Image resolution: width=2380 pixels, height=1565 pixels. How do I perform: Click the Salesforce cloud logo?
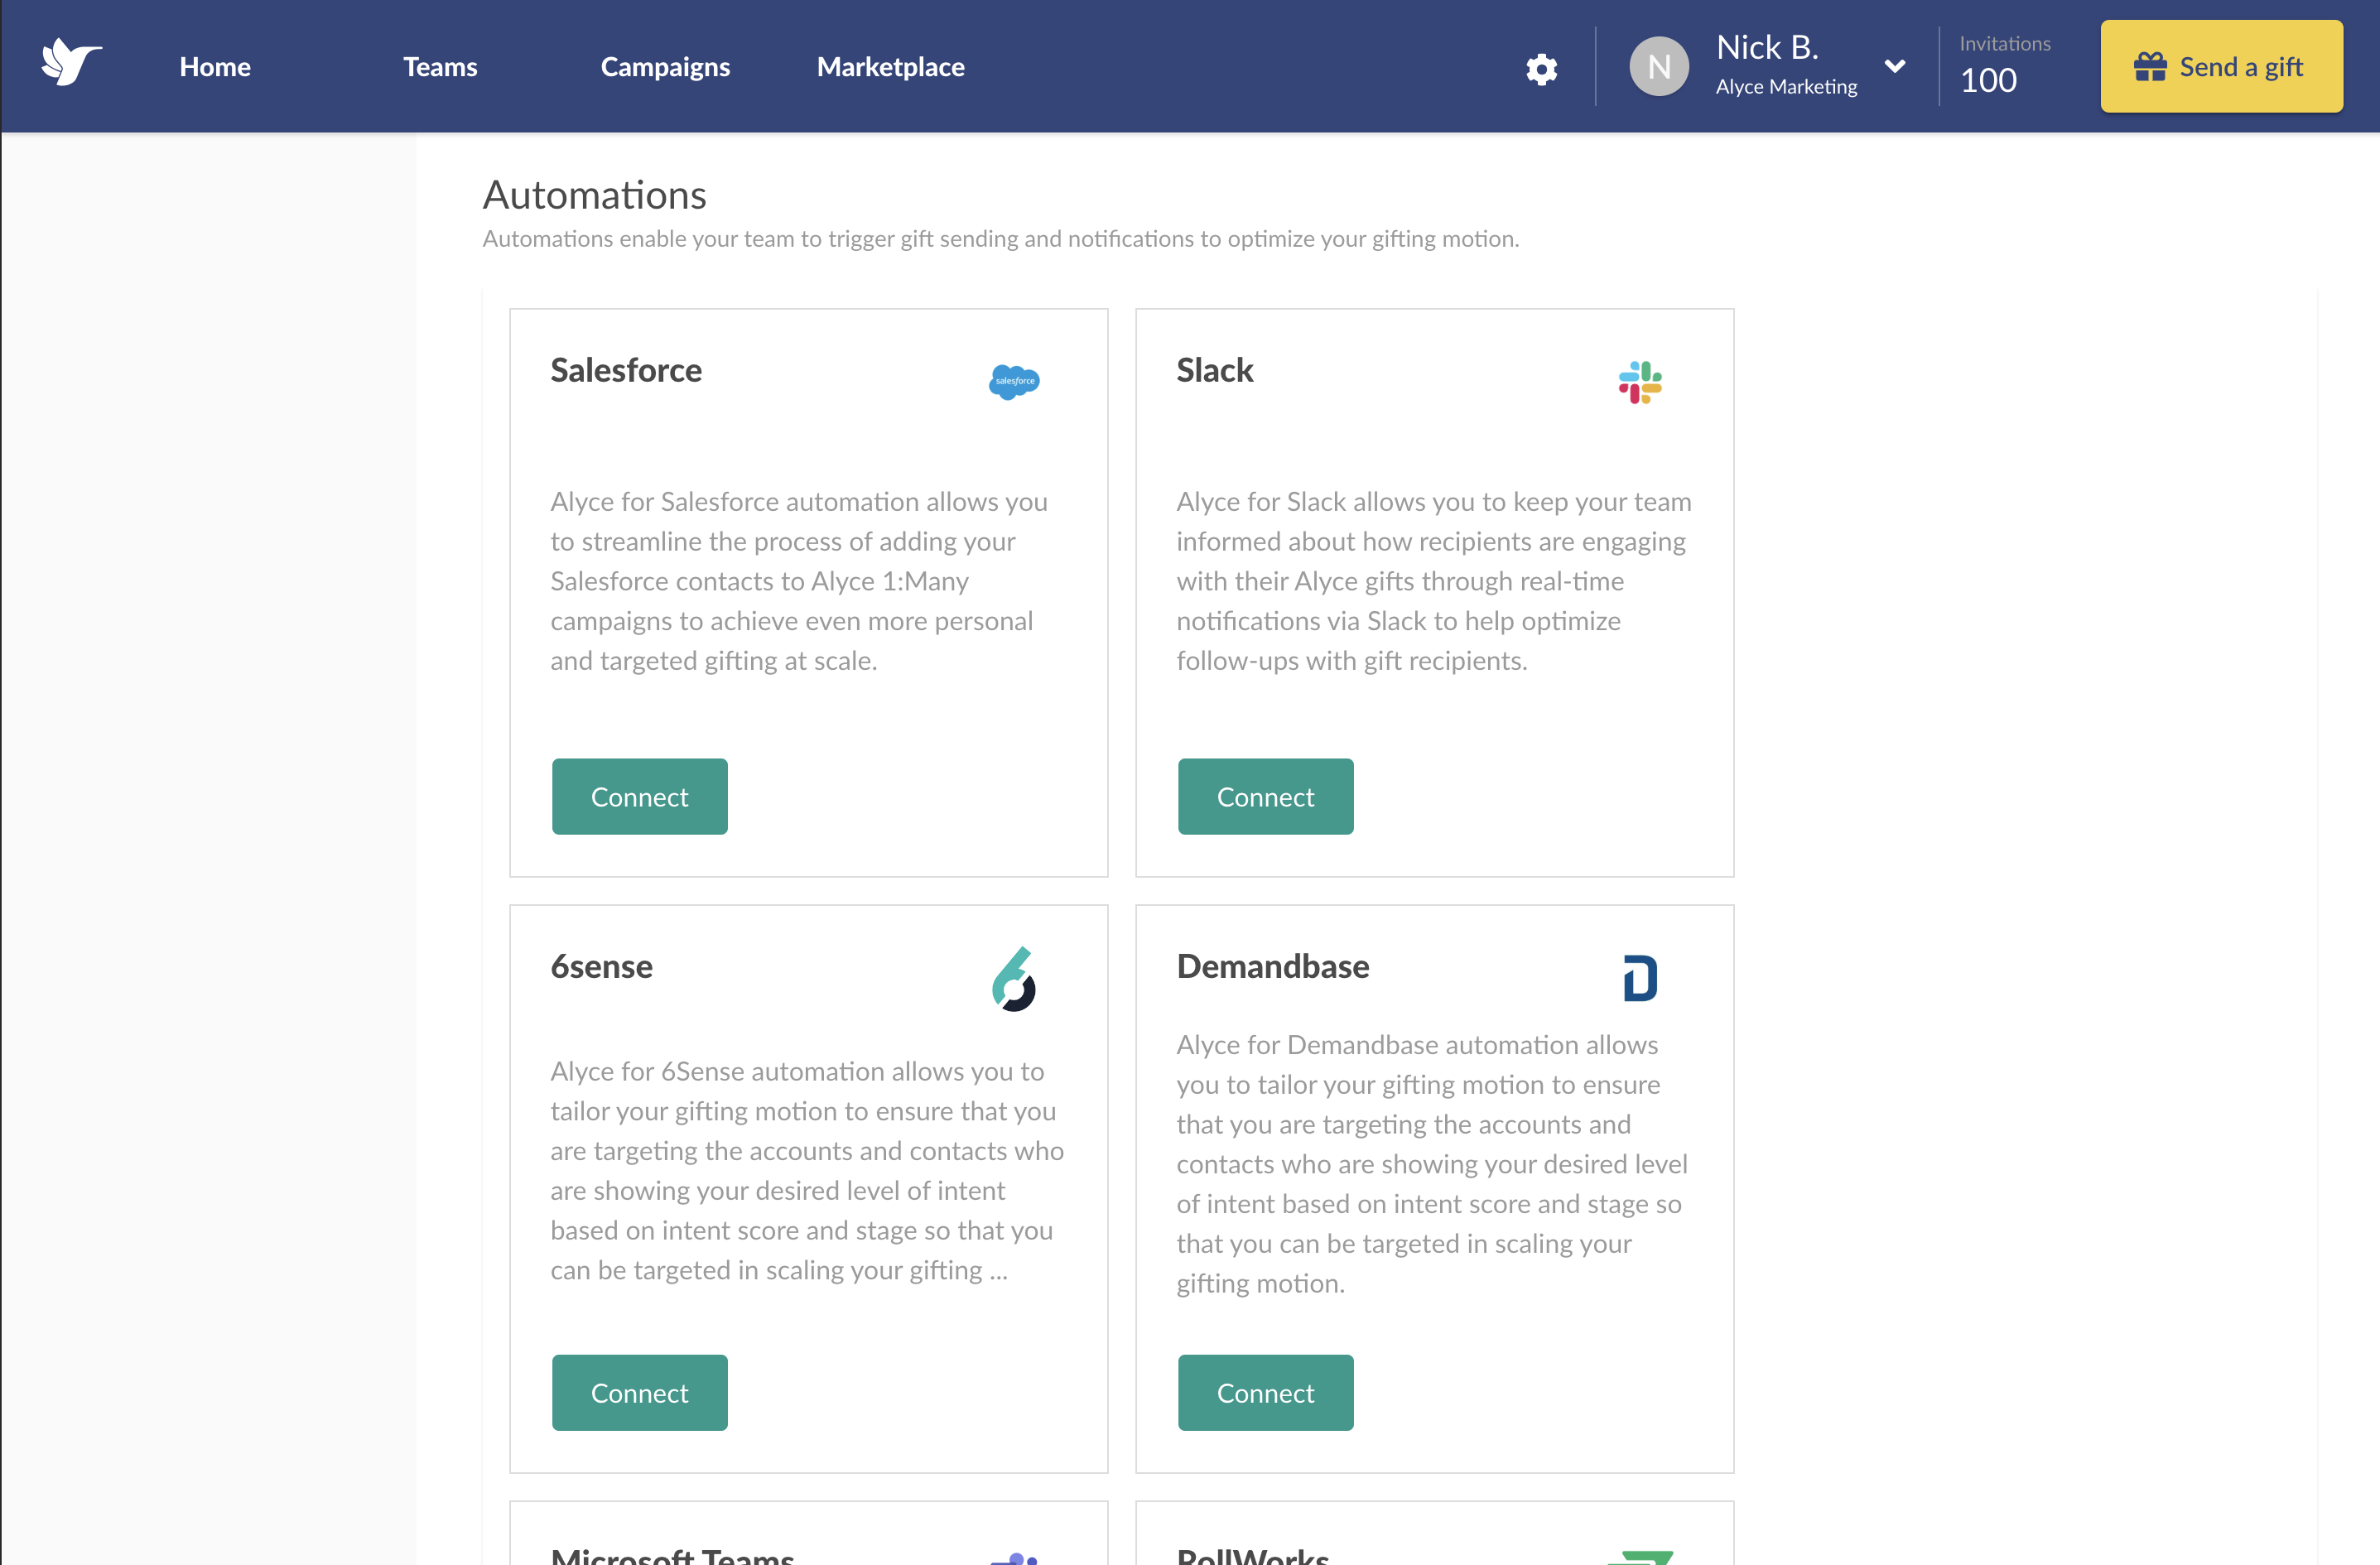pos(1014,381)
